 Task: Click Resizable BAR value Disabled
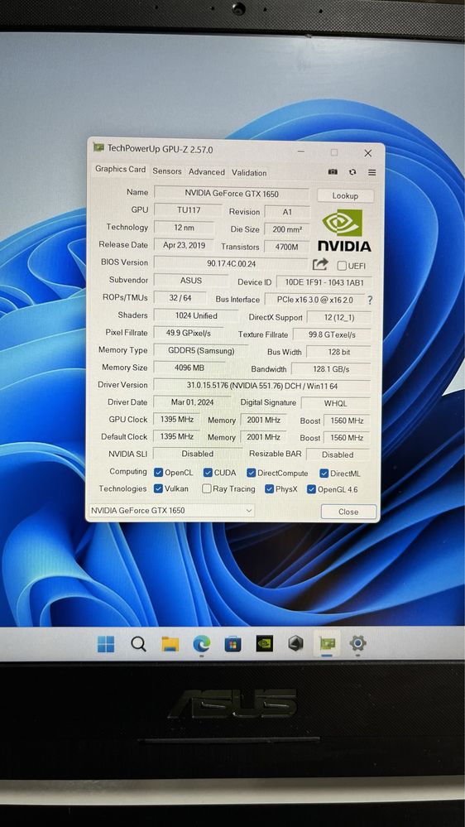pyautogui.click(x=338, y=454)
